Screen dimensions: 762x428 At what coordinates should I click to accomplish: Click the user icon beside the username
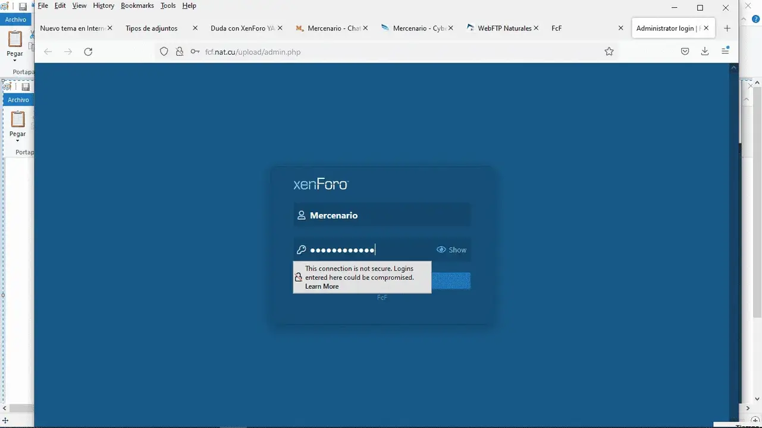(302, 215)
